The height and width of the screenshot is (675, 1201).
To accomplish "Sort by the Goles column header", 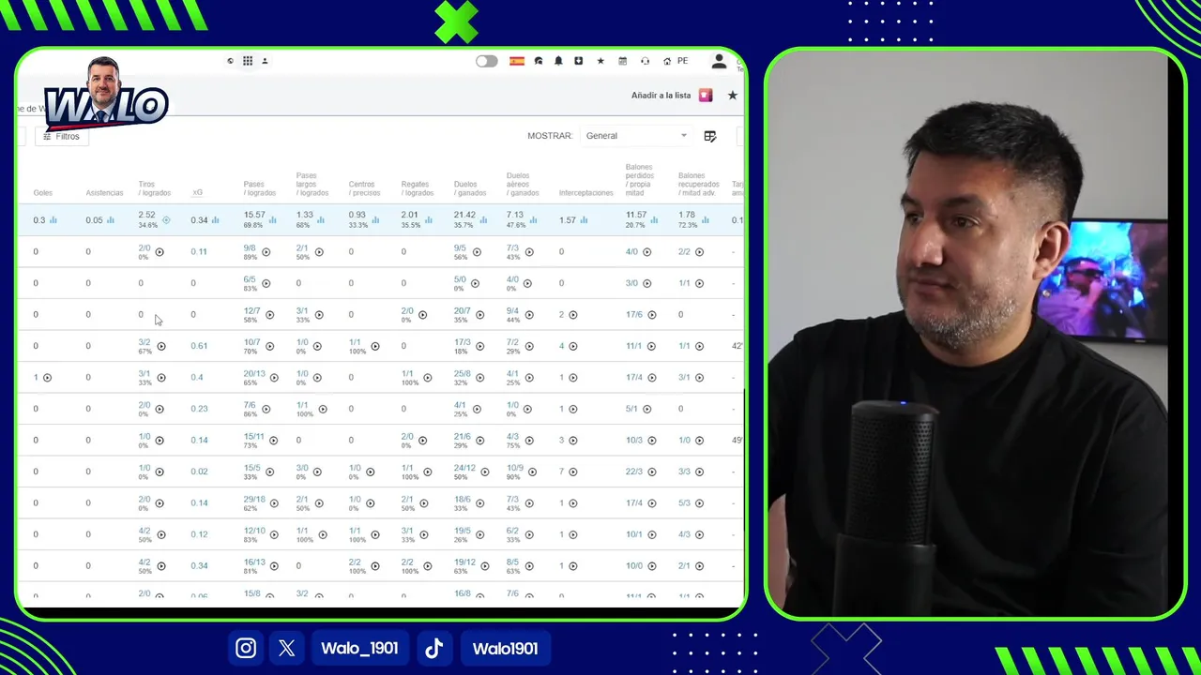I will [43, 193].
